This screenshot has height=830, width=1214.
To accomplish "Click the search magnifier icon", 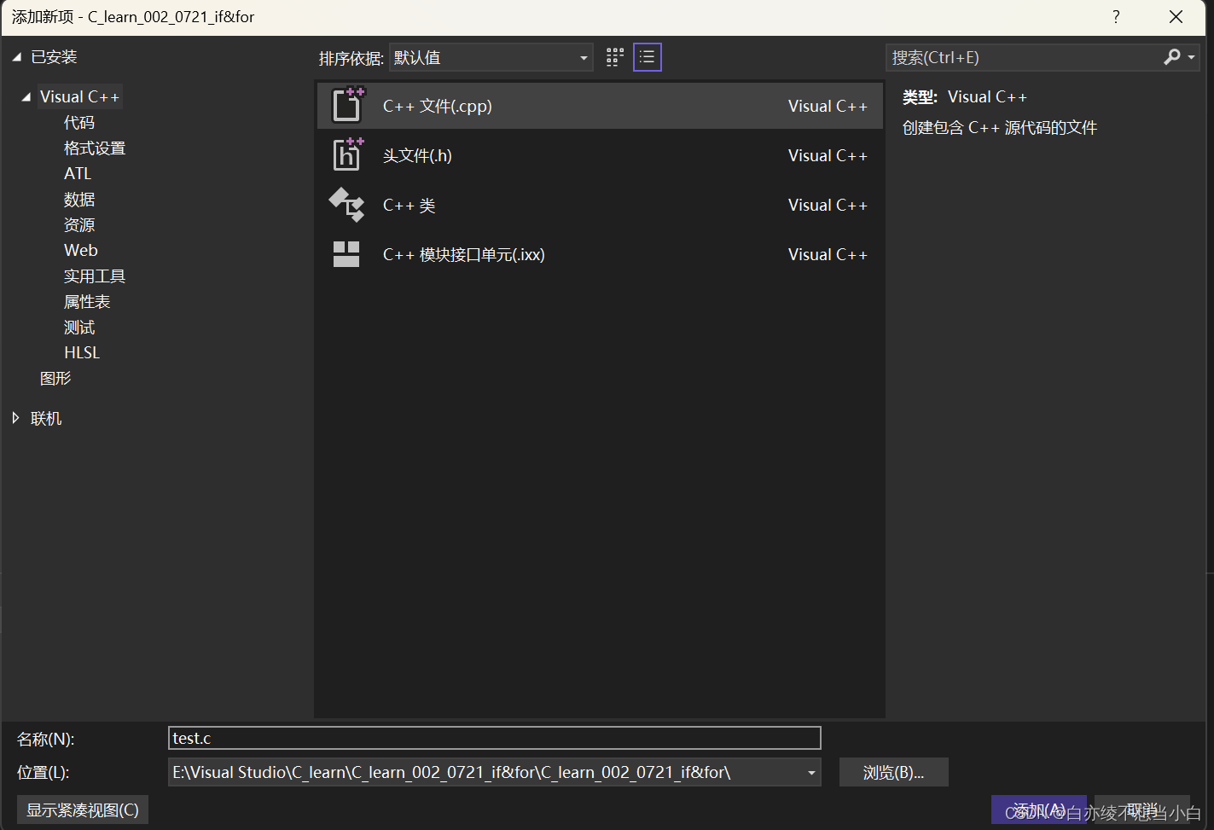I will [x=1172, y=56].
